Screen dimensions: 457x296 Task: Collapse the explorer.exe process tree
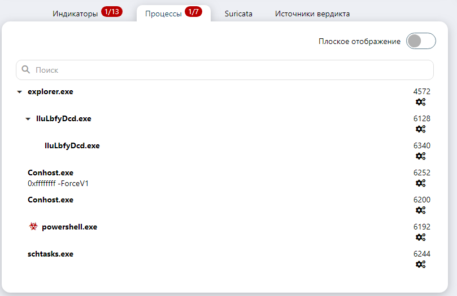point(19,92)
